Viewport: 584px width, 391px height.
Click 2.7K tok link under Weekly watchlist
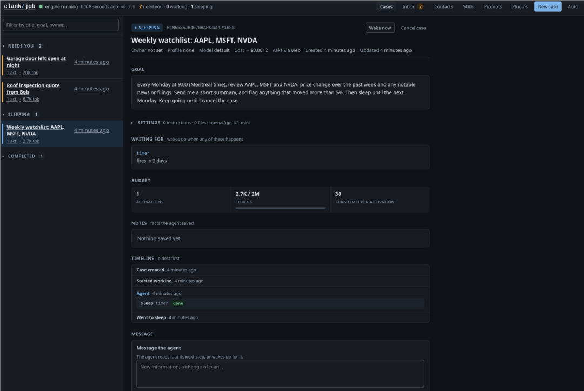[x=31, y=141]
